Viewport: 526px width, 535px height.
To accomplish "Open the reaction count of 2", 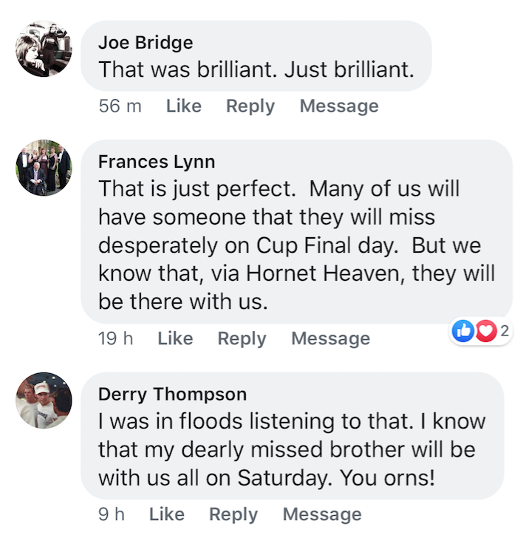I will tap(505, 331).
